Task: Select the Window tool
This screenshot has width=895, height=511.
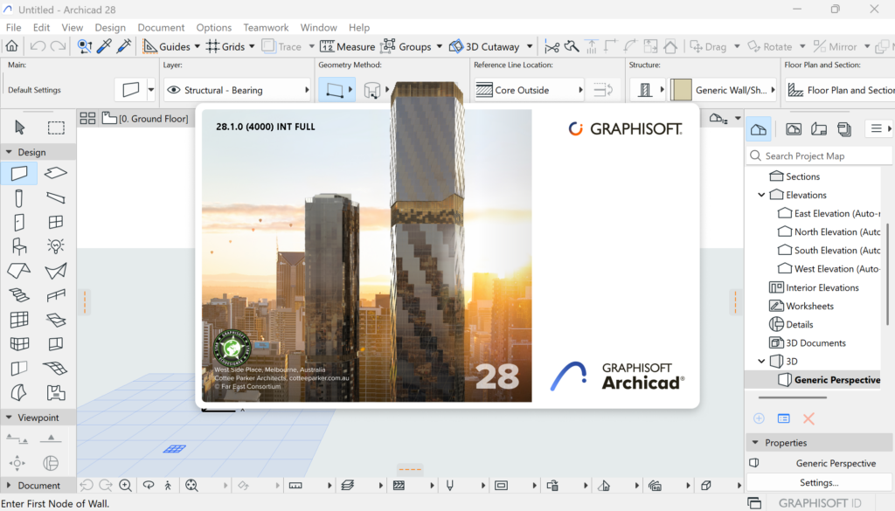Action: (x=55, y=222)
